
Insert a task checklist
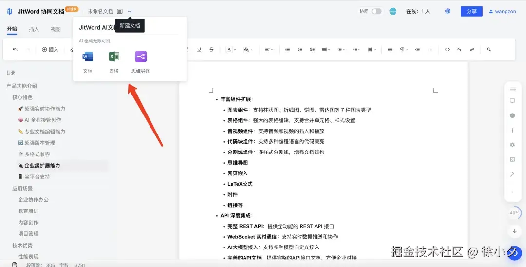(312, 49)
